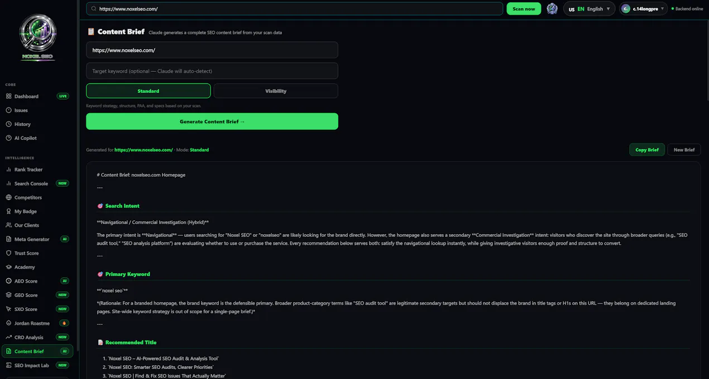
Task: Click the '# Content Brief: noxelseo.com Homepage' line
Action: 141,175
